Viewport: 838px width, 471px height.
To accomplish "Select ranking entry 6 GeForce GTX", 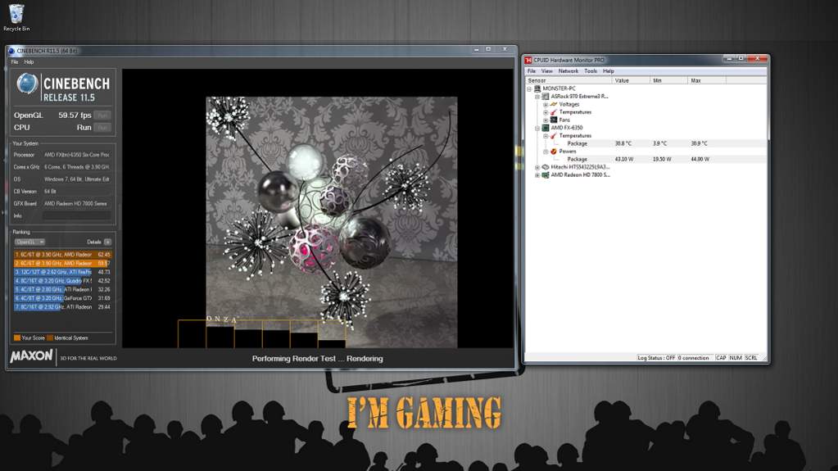I will click(x=62, y=298).
